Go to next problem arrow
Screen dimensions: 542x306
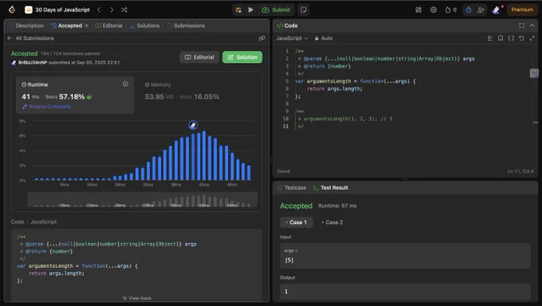[x=112, y=10]
